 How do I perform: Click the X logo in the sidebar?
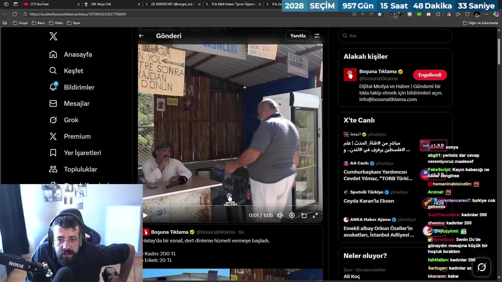[x=53, y=36]
